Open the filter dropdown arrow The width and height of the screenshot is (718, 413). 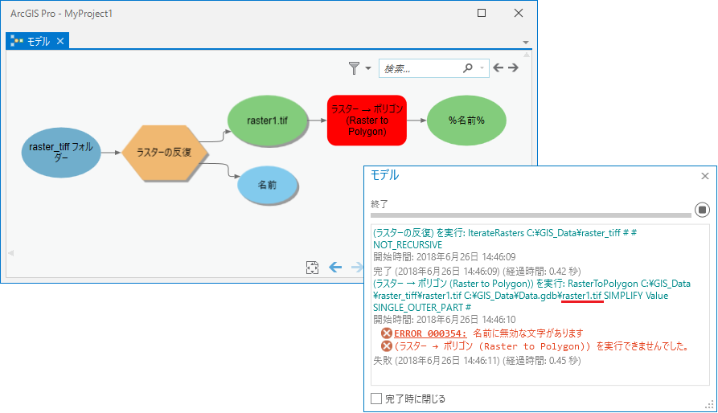368,68
